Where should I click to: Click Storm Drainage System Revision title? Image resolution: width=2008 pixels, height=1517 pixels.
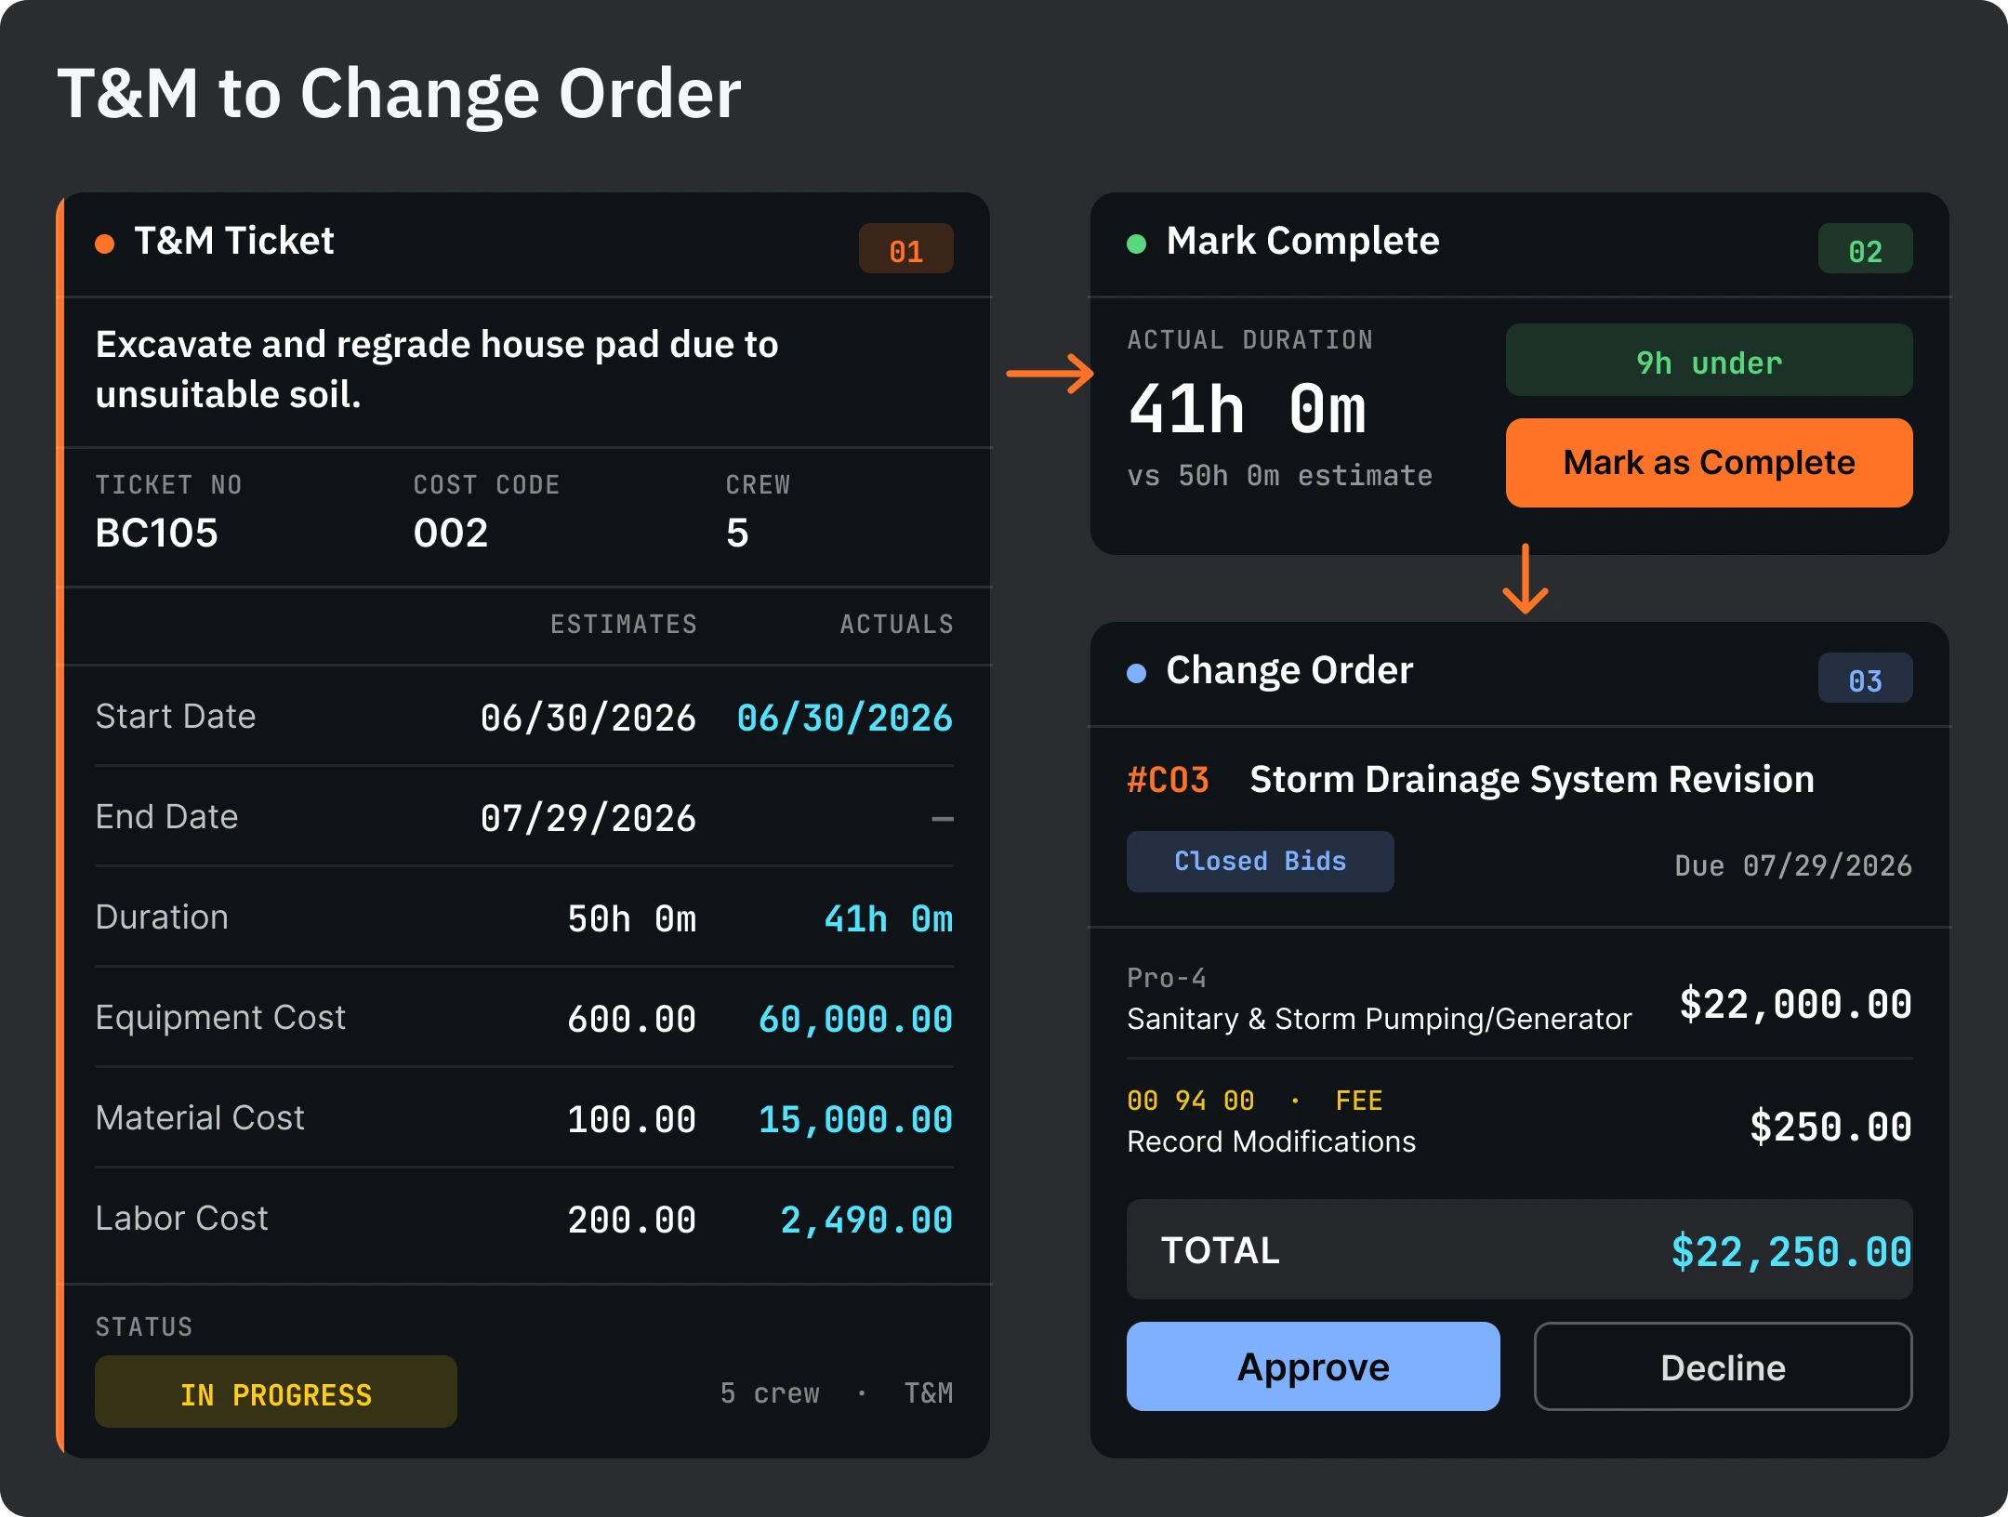pos(1531,779)
